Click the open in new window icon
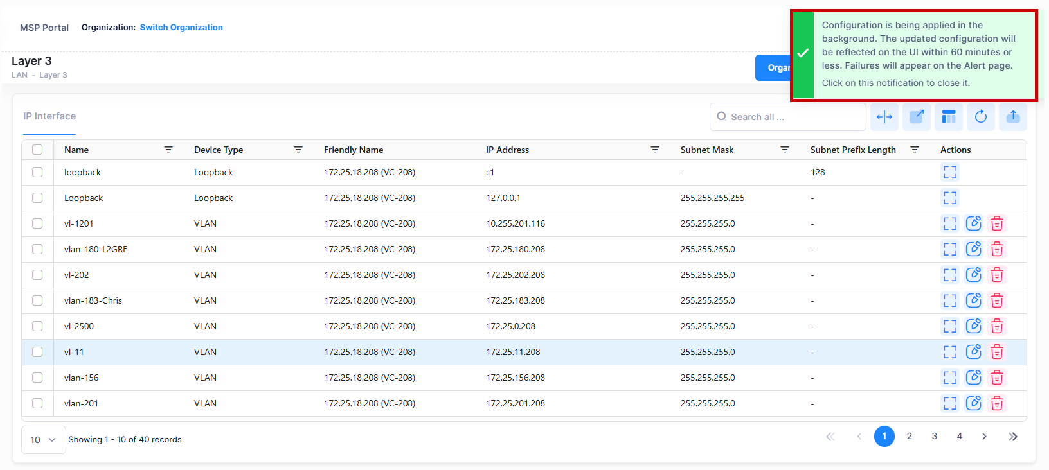This screenshot has height=470, width=1049. click(x=916, y=117)
